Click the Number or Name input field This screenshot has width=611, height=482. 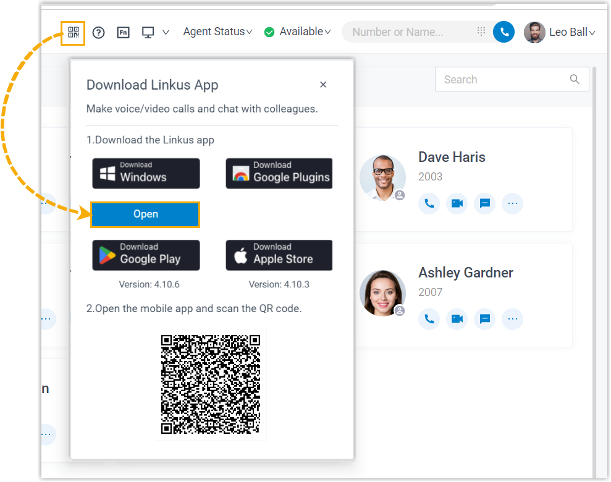[x=408, y=32]
